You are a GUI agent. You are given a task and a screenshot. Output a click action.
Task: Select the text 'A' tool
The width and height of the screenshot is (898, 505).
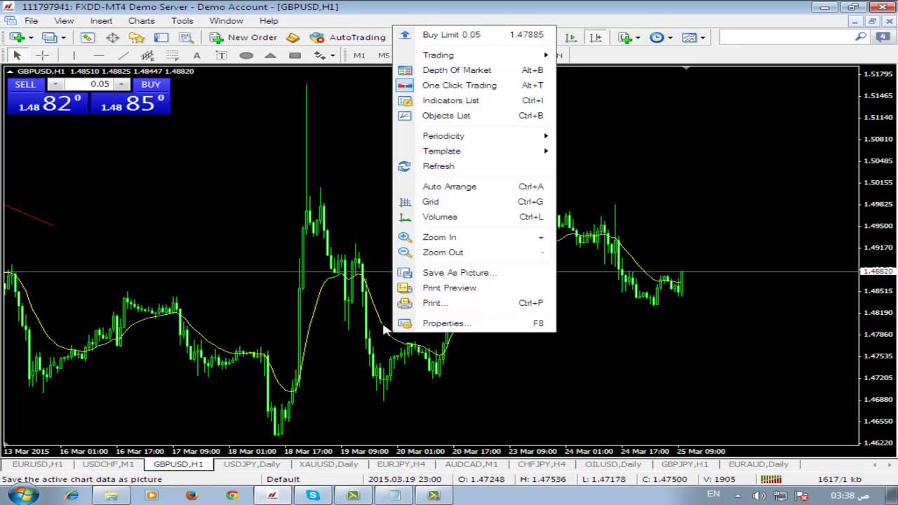[196, 55]
